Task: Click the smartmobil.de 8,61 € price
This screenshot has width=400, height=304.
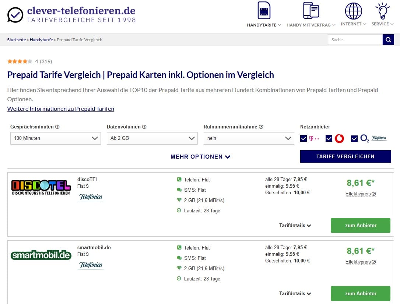Action: 361,251
